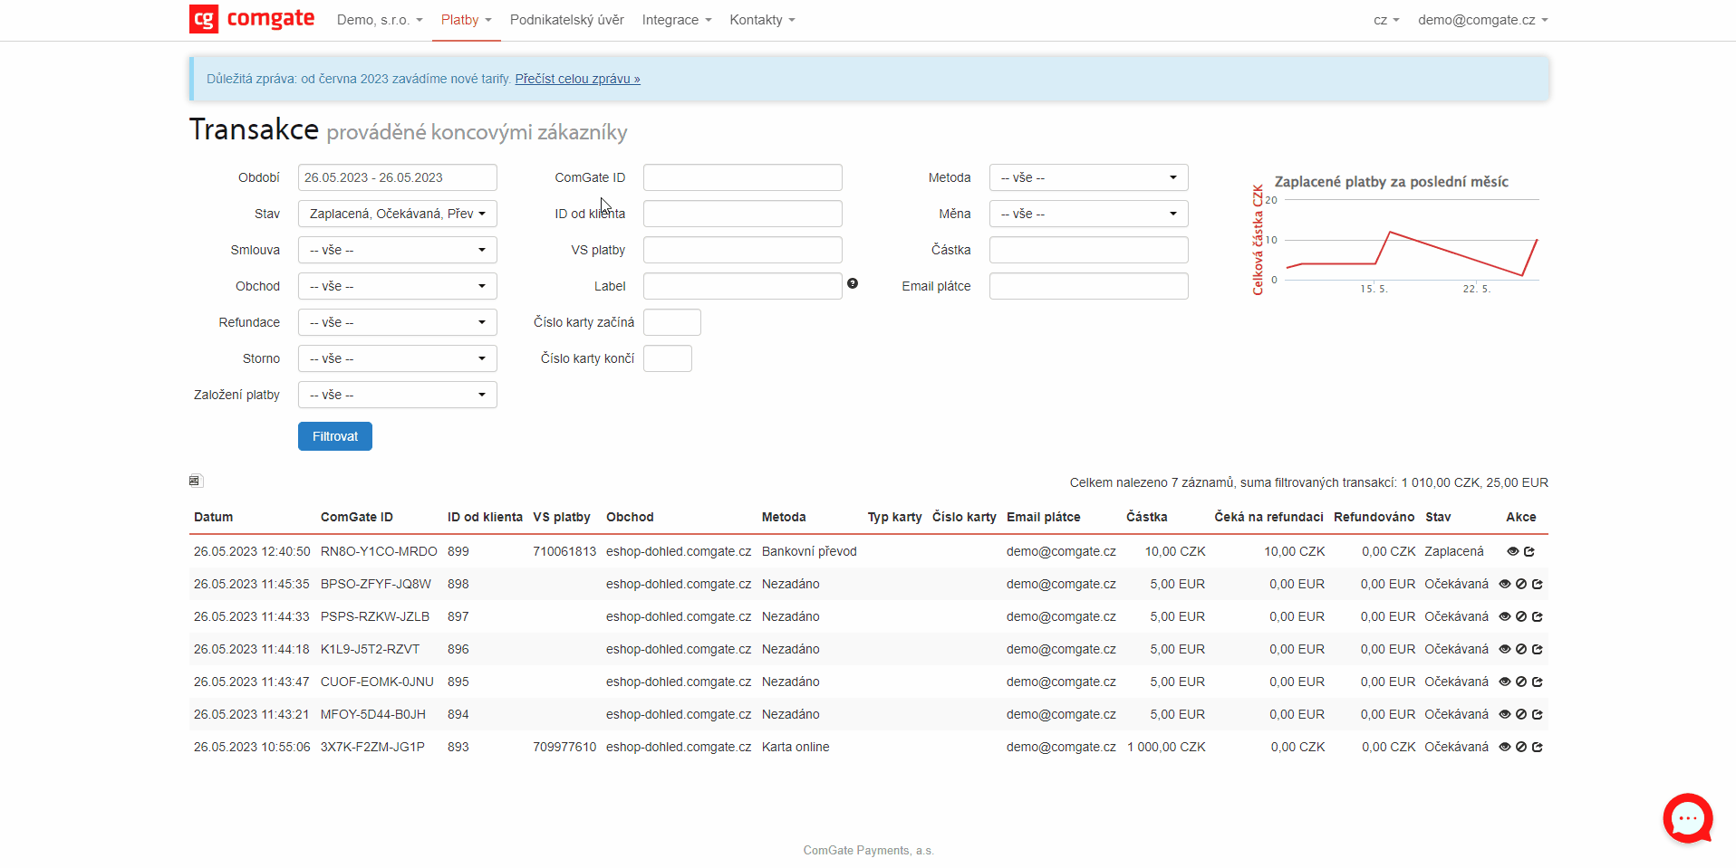The width and height of the screenshot is (1736, 868).
Task: Click the 1 000,00 CZK amount cell
Action: [1166, 747]
